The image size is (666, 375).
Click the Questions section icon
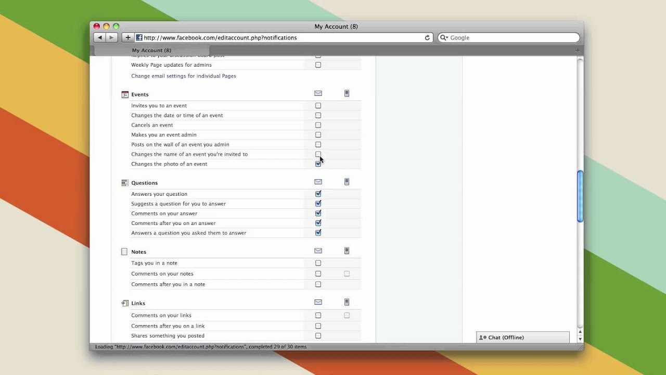(x=125, y=183)
